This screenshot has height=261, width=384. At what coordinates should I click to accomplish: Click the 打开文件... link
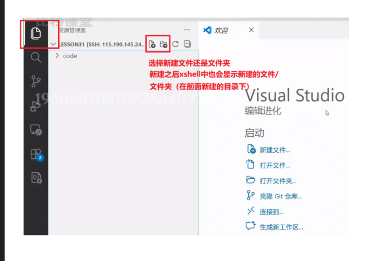(275, 165)
